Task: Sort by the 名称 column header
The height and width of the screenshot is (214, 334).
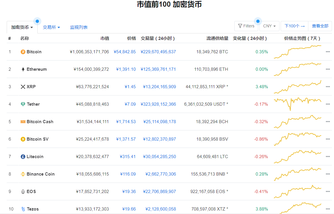Action: 24,38
